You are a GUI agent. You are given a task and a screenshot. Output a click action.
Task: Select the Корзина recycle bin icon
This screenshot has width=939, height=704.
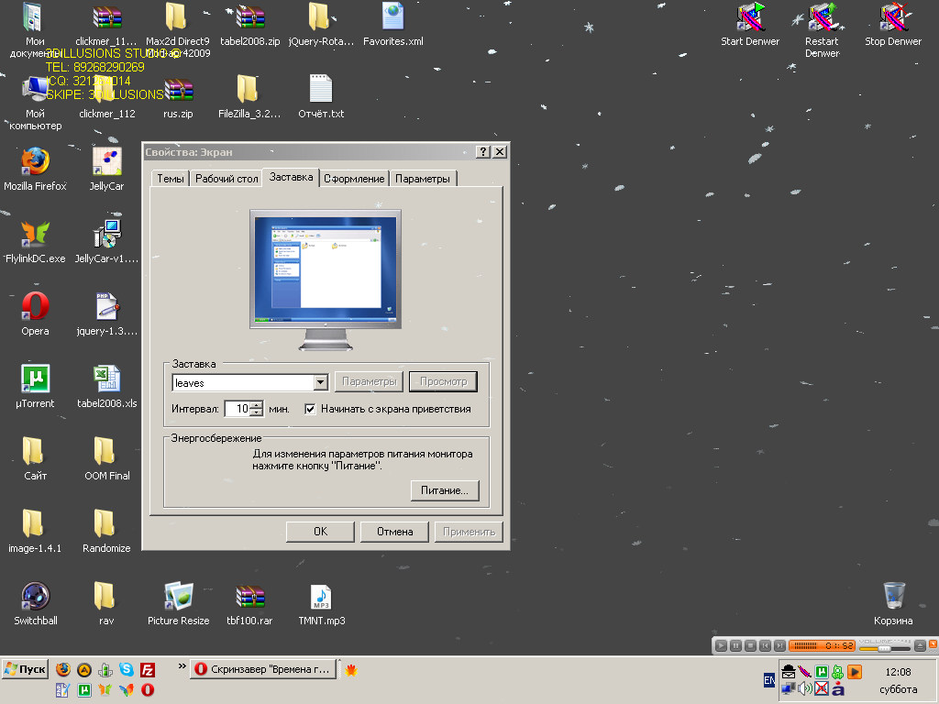pyautogui.click(x=893, y=596)
